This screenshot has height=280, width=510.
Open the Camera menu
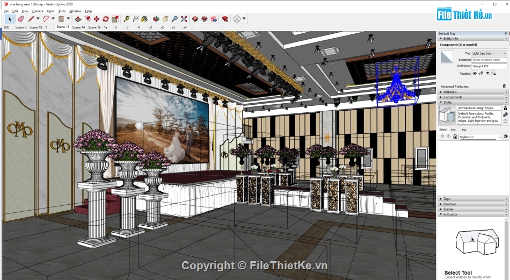38,11
